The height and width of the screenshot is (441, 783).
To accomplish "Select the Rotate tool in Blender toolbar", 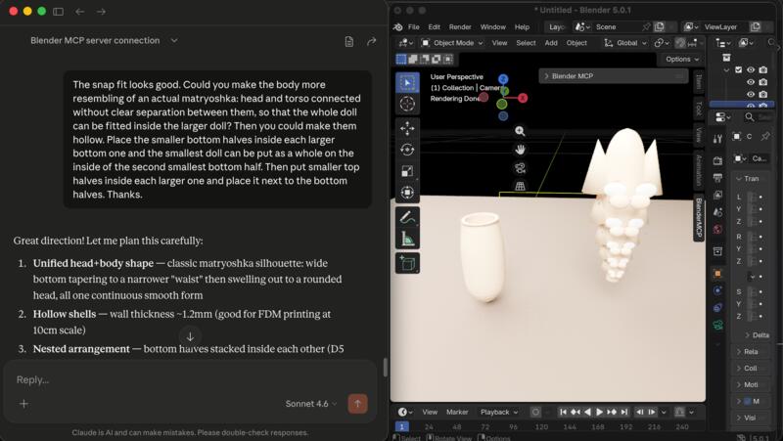I will tap(407, 150).
